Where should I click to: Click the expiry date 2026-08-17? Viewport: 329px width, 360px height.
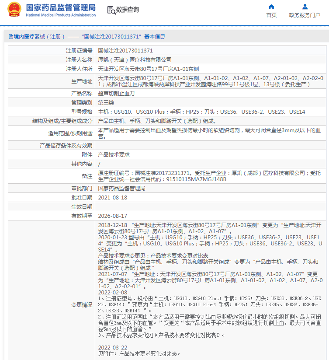pos(113,216)
